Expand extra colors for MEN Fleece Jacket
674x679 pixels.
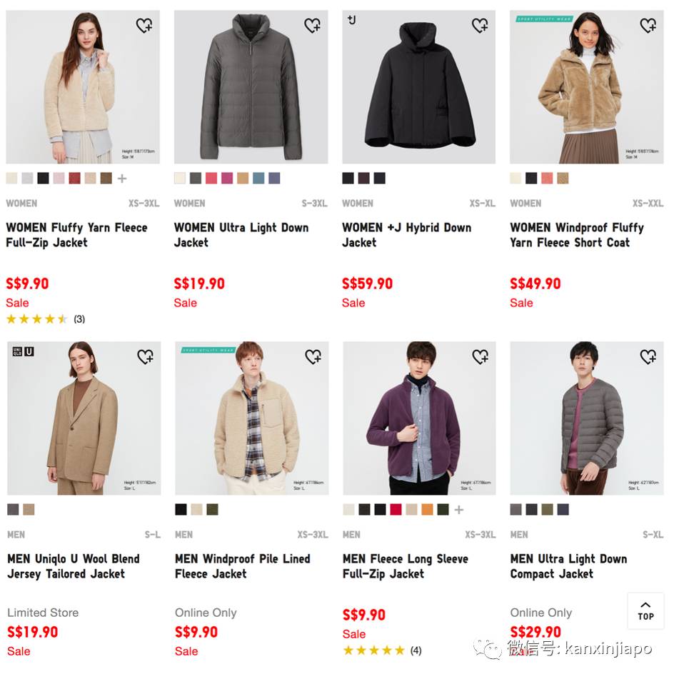pyautogui.click(x=458, y=510)
